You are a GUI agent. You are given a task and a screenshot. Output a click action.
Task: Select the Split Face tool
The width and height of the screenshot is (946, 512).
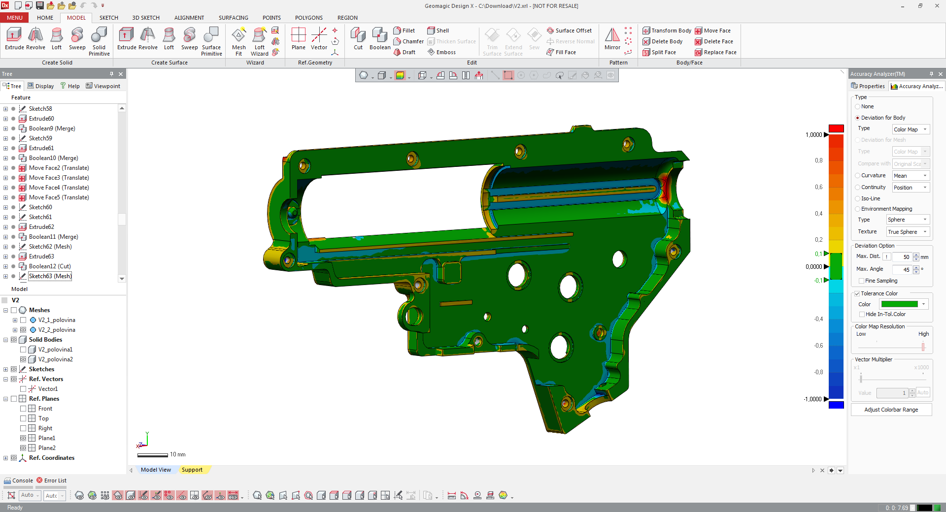click(659, 52)
